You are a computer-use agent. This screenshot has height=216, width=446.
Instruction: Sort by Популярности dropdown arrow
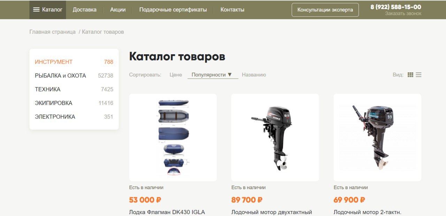point(230,74)
